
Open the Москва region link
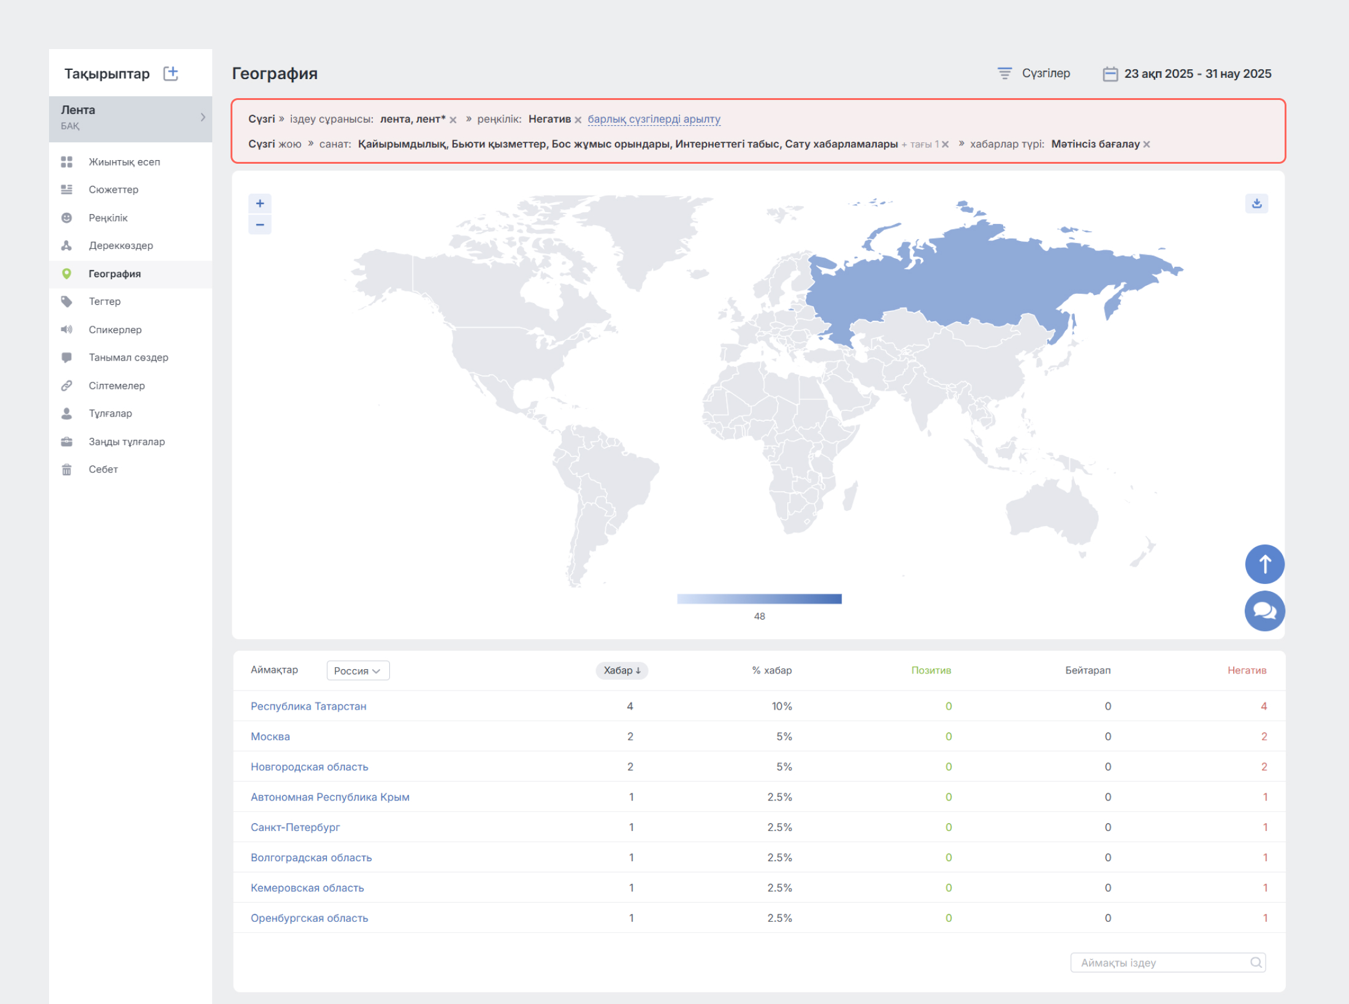pos(270,737)
